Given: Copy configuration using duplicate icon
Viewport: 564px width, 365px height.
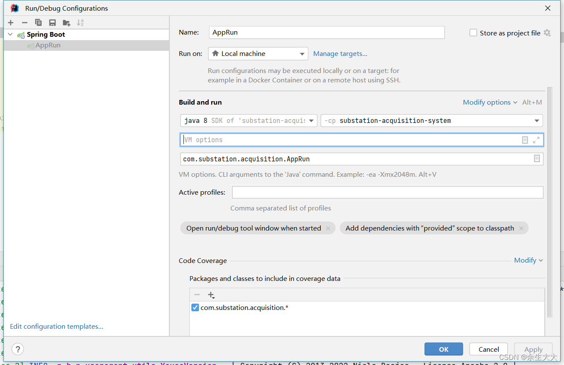Looking at the screenshot, I should tap(38, 23).
